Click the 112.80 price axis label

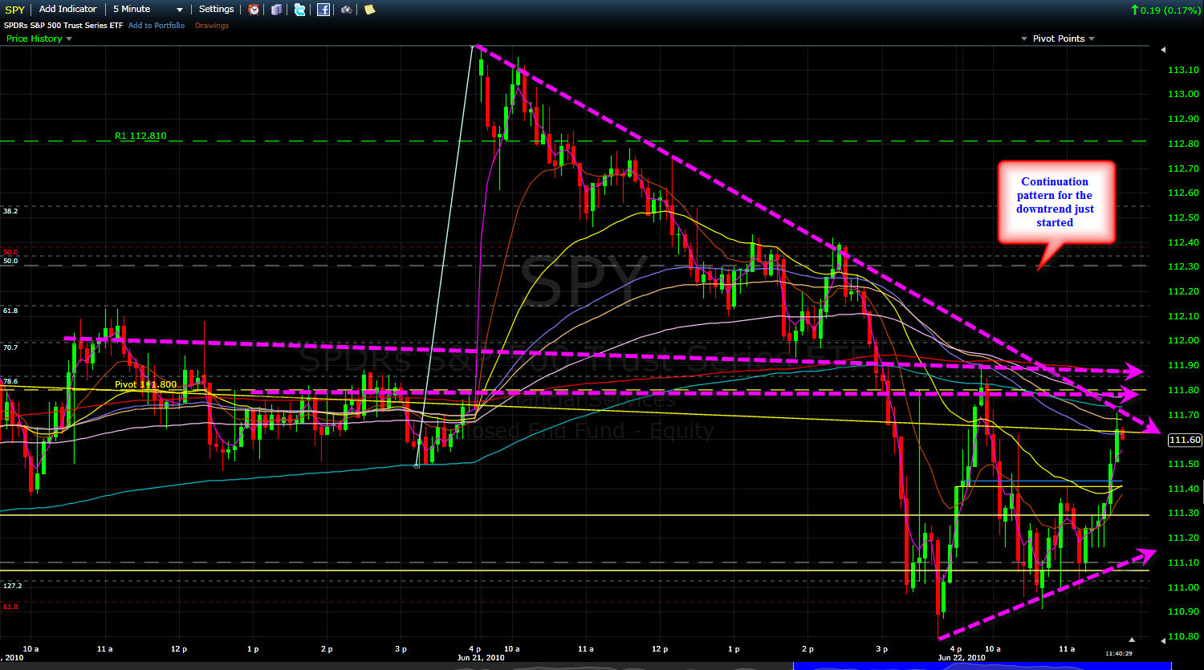1185,144
